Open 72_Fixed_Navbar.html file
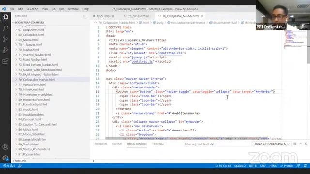Image resolution: width=310 pixels, height=174 pixels. (32, 59)
